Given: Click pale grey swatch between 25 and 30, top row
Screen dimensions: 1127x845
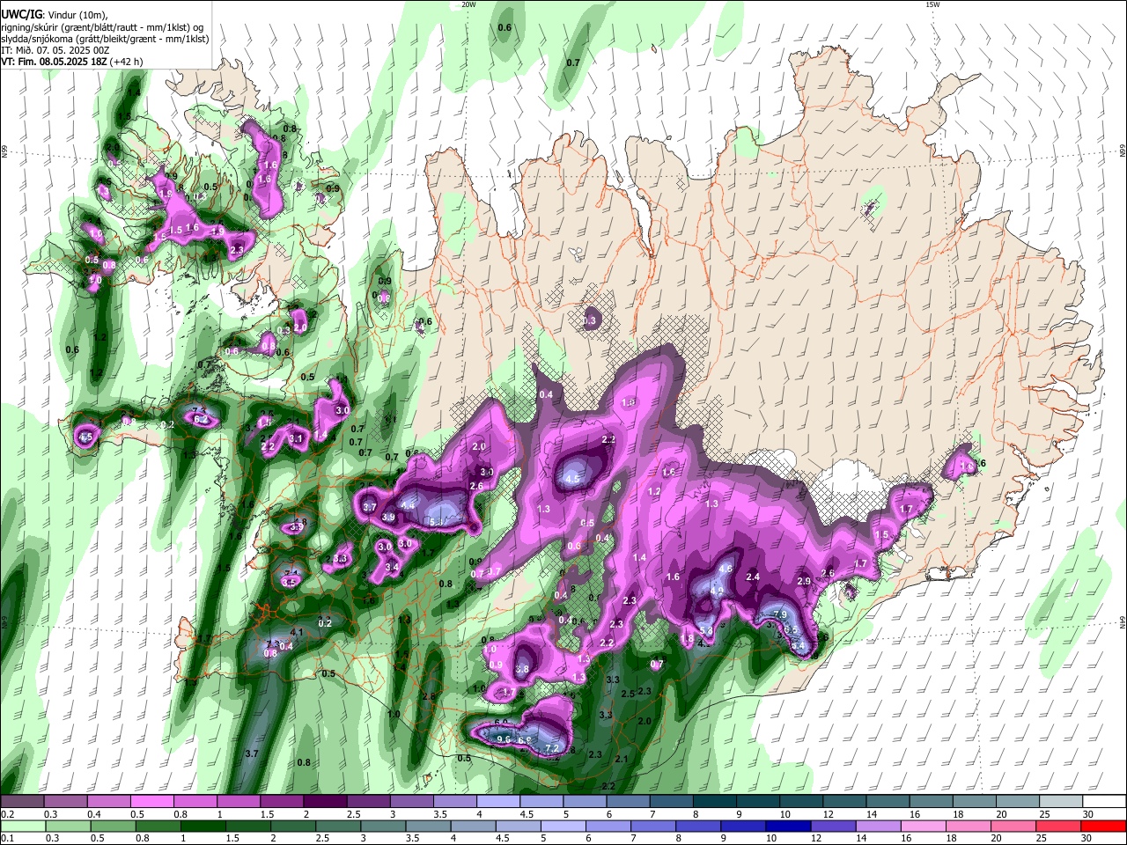Looking at the screenshot, I should tap(1062, 802).
